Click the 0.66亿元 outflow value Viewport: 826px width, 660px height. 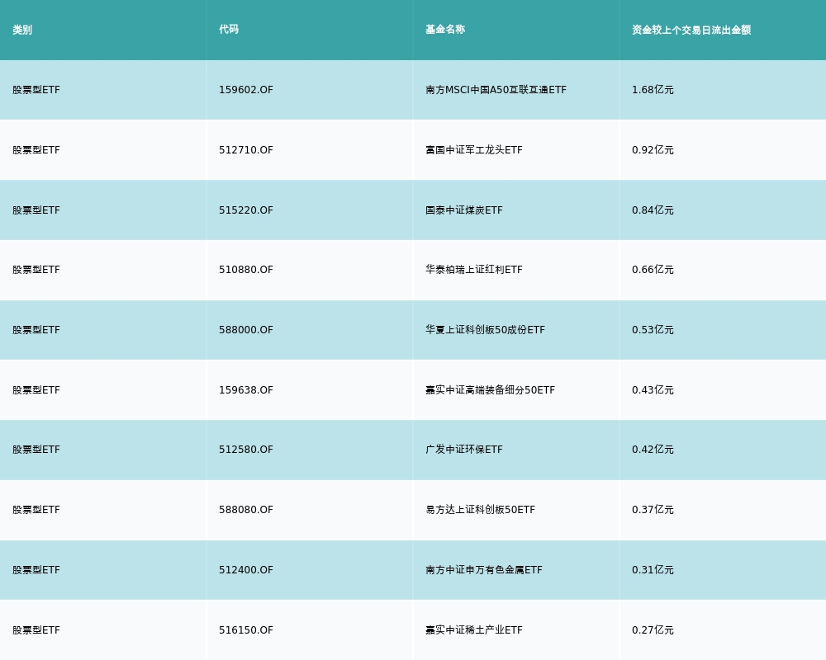tap(653, 270)
